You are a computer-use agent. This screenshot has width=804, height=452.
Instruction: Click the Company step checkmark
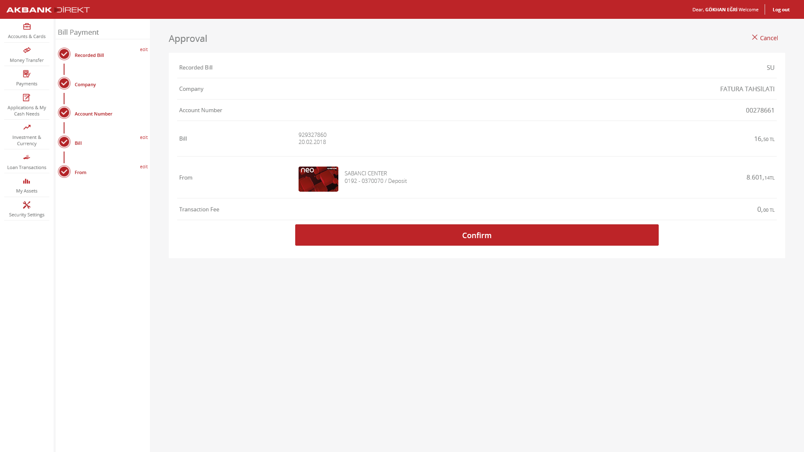click(x=64, y=83)
